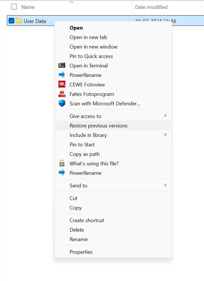Click the Open in Terminal icon
Viewport: 204px width, 281px height.
point(62,65)
